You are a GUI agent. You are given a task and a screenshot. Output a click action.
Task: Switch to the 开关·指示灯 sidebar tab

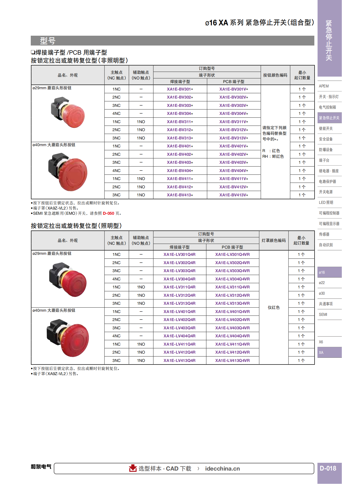[x=330, y=97]
